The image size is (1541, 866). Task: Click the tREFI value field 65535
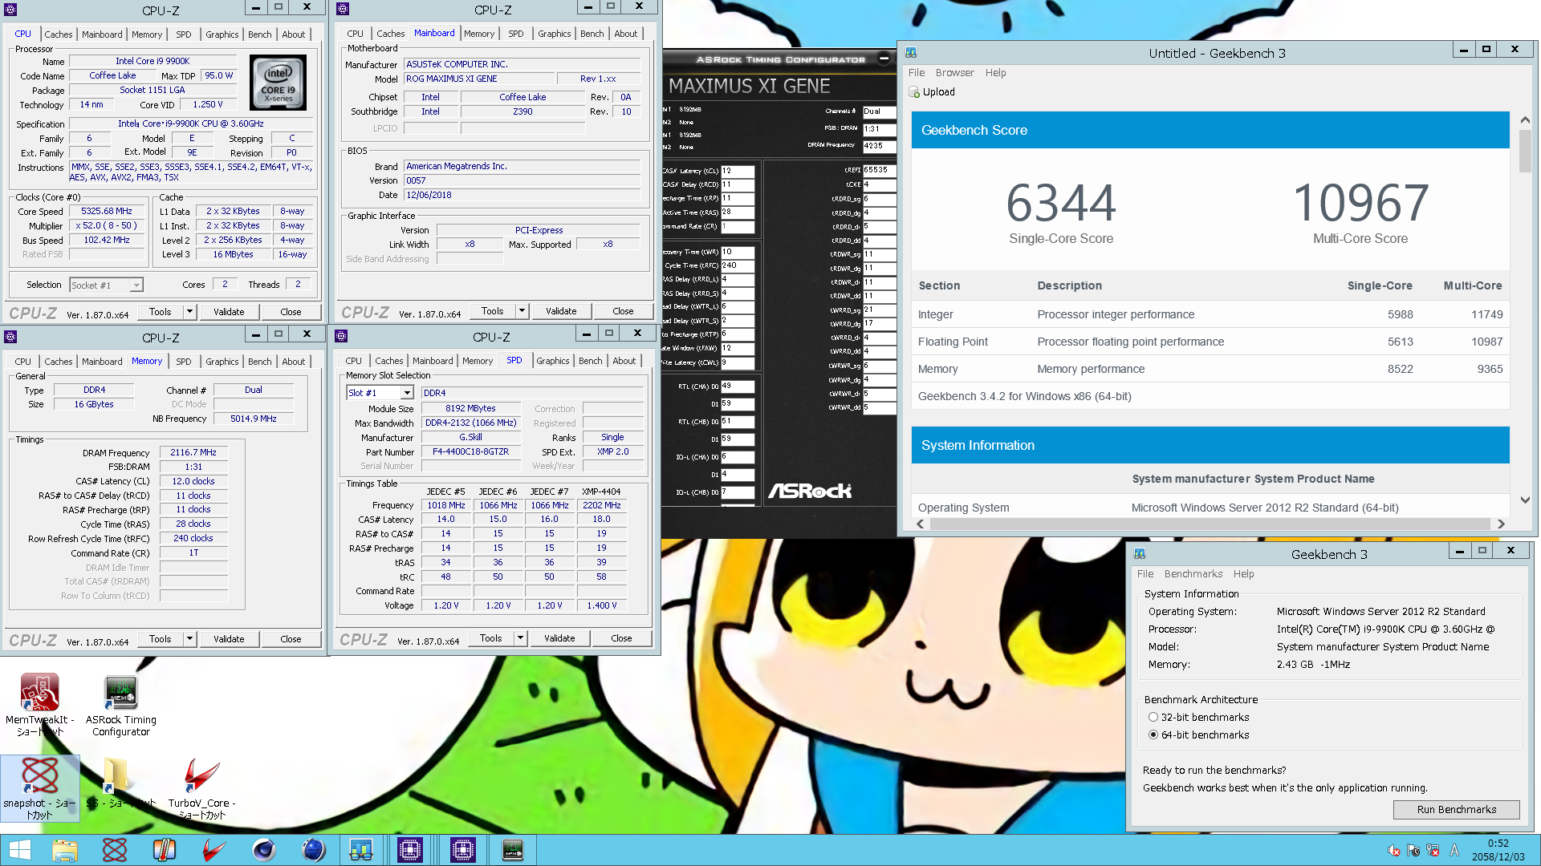[879, 170]
